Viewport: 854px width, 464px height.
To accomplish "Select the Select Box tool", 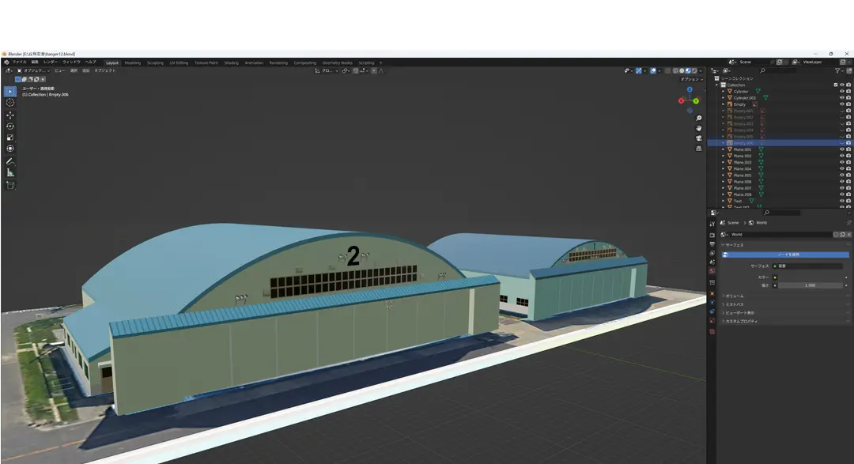I will coord(10,92).
